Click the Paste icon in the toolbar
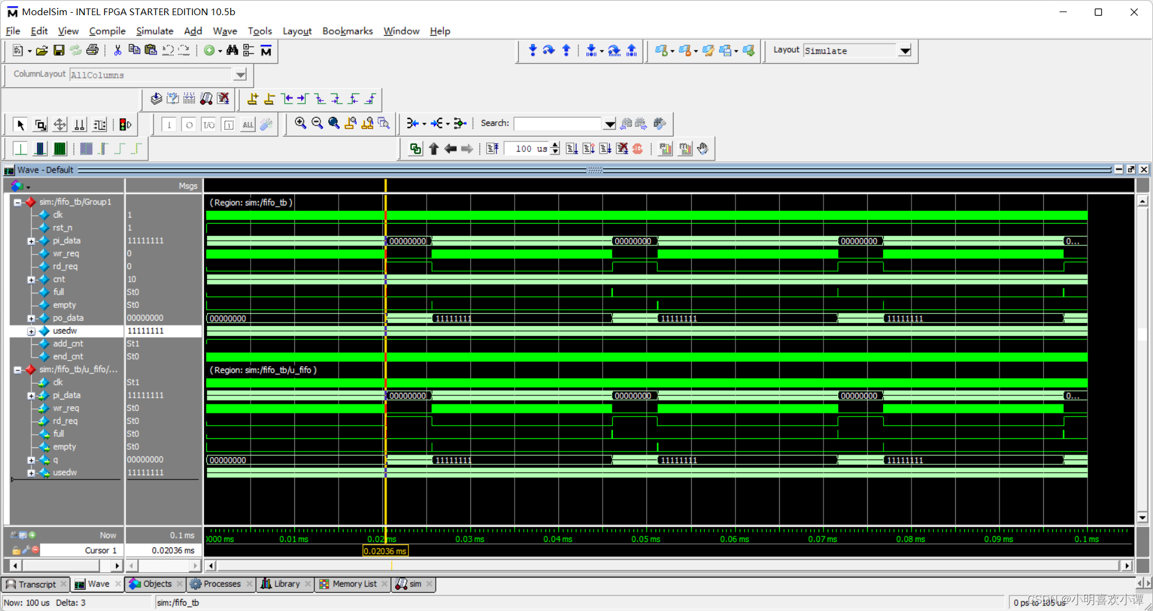This screenshot has height=611, width=1153. 151,50
